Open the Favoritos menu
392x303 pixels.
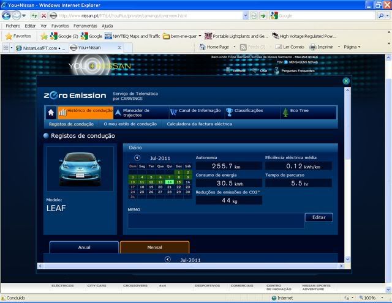tap(60, 26)
